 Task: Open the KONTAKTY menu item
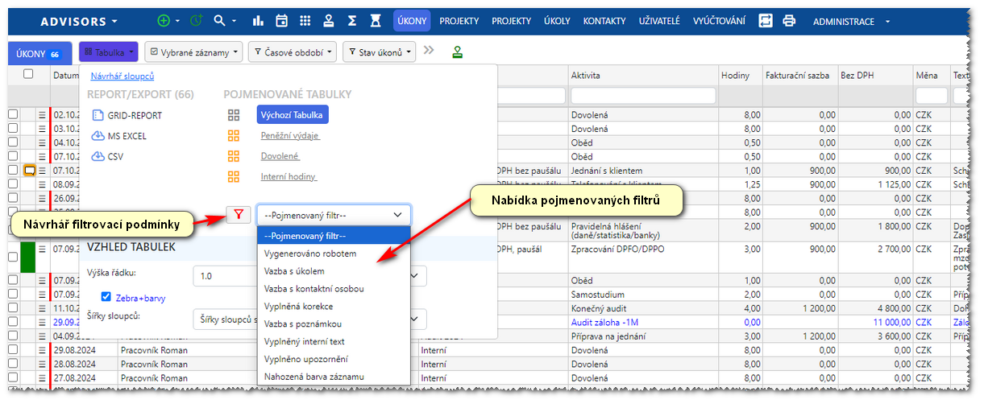[x=604, y=21]
